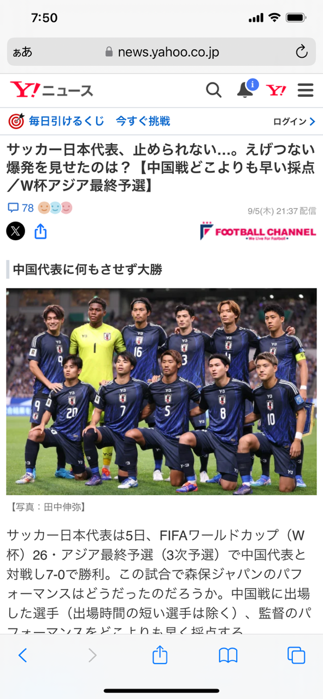Show Safari open tabs overview

tap(296, 655)
